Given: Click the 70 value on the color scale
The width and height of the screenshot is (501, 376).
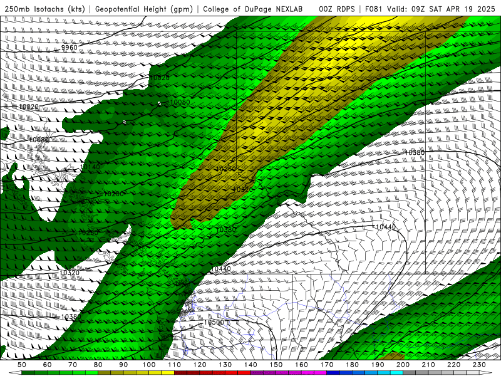Looking at the screenshot, I should click(x=73, y=365).
